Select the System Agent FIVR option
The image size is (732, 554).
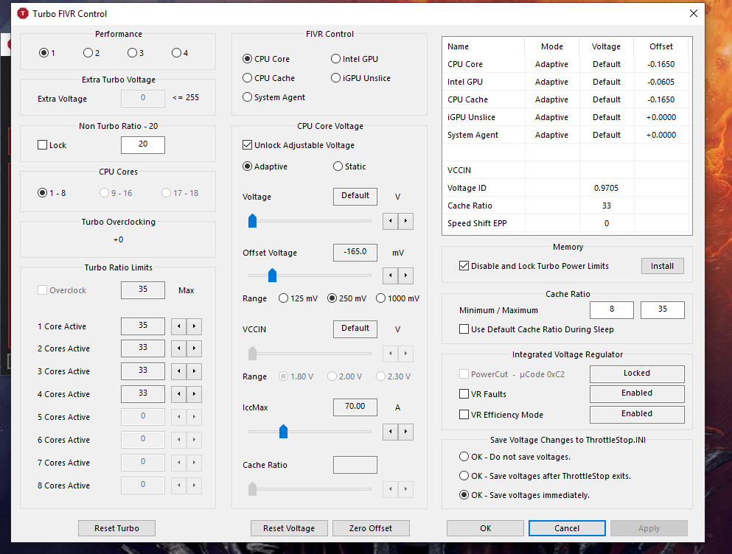pos(274,97)
